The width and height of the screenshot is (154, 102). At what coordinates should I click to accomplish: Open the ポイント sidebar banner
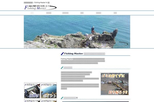coord(49,90)
